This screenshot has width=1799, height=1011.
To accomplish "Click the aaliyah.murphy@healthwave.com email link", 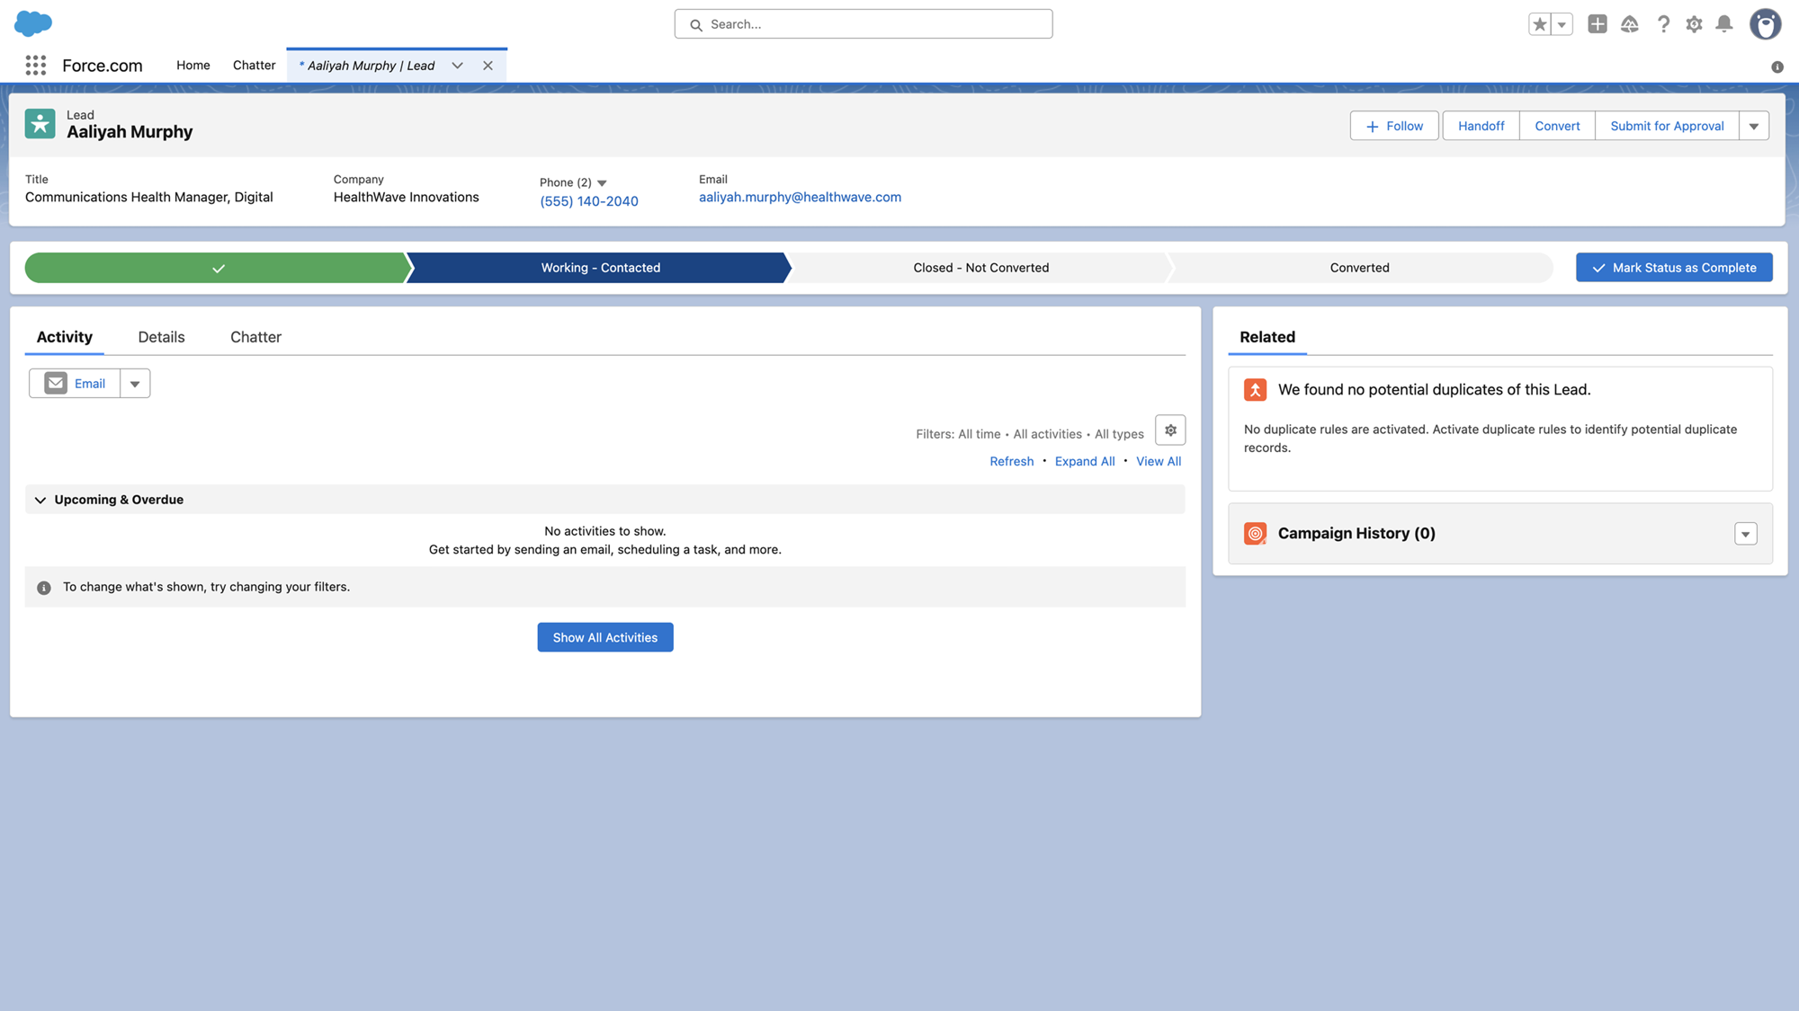I will click(x=800, y=197).
